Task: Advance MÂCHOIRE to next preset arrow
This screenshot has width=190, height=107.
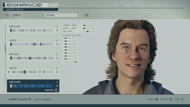Action: click(57, 86)
